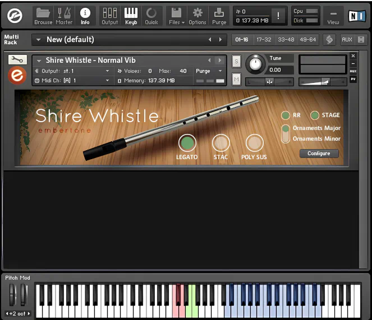Image resolution: width=372 pixels, height=320 pixels.
Task: Click the Kontakt logo at top left
Action: coord(15,16)
